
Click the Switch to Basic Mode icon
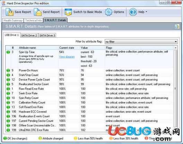click(x=68, y=12)
